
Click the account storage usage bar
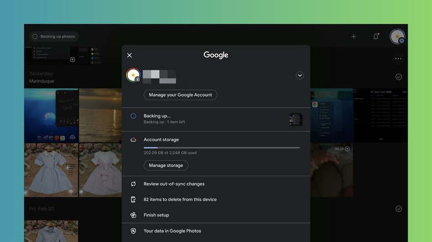pyautogui.click(x=222, y=148)
